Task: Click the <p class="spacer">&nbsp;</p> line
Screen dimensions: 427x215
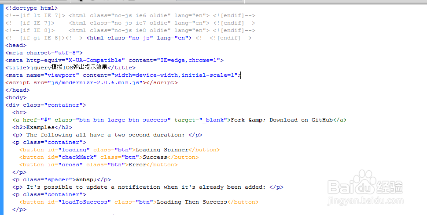Action: (62, 180)
